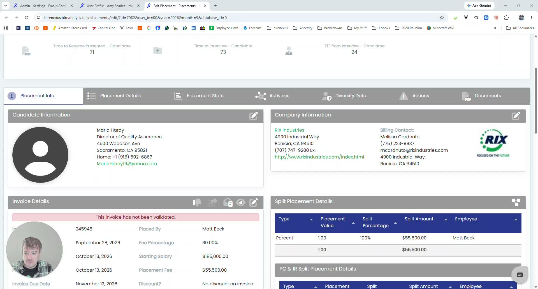Toggle the eye view icon in Invoice Details
The width and height of the screenshot is (538, 289).
(240, 202)
